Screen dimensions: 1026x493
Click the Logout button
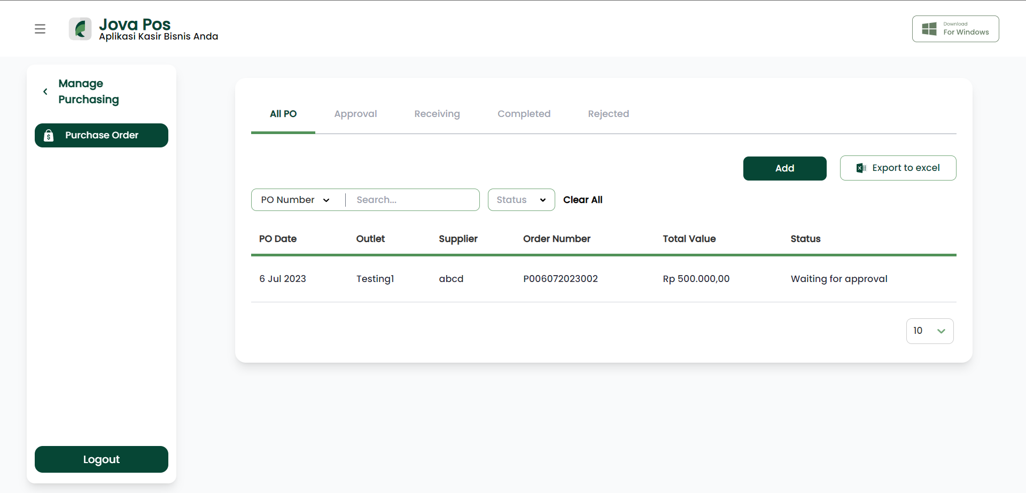102,459
